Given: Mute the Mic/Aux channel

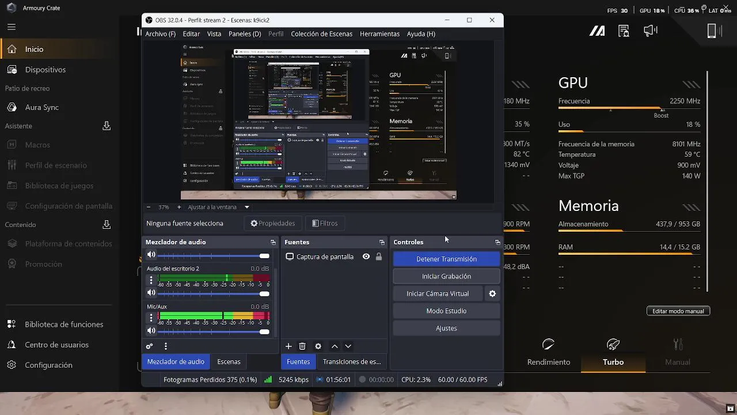Looking at the screenshot, I should pos(151,331).
